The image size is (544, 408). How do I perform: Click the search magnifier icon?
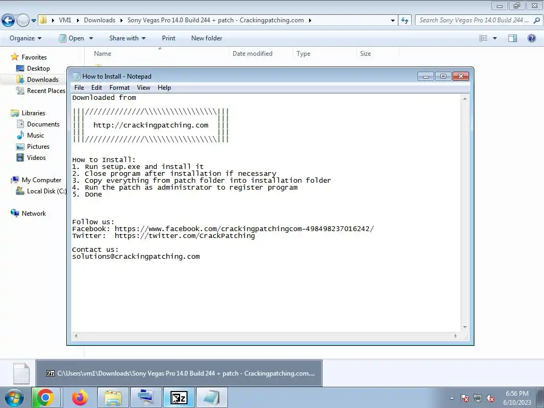[x=537, y=20]
